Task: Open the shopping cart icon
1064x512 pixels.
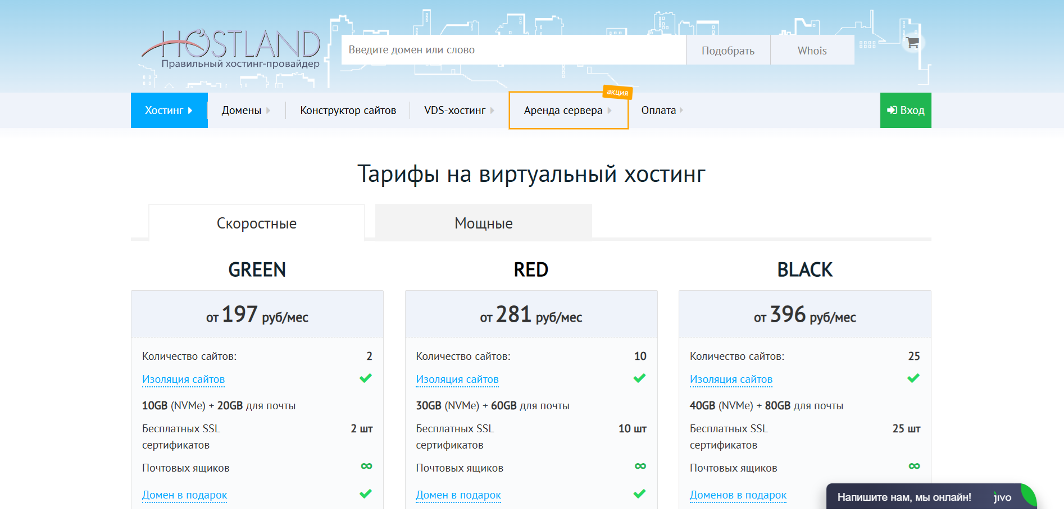Action: (x=912, y=43)
